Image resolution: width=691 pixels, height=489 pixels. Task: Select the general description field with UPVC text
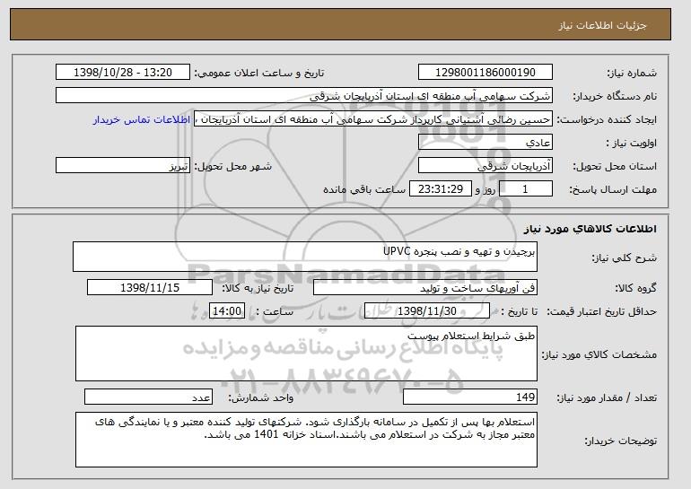305,257
